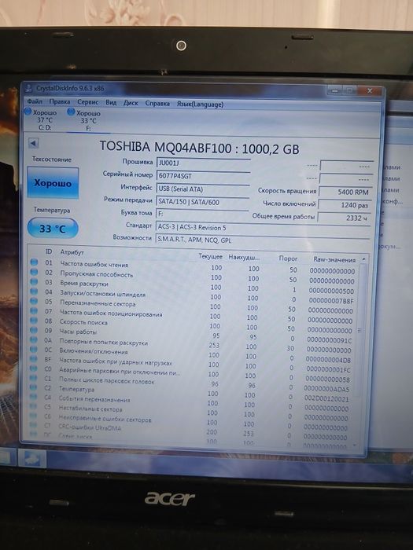Click the serial number field 6077P4SGT
The width and height of the screenshot is (413, 550).
(203, 176)
